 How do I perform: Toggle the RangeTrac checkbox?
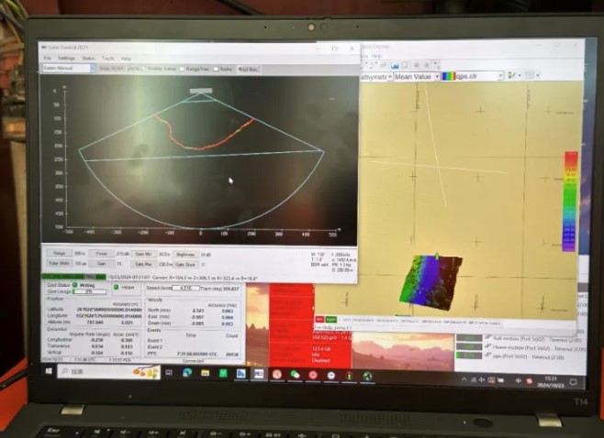tap(184, 69)
